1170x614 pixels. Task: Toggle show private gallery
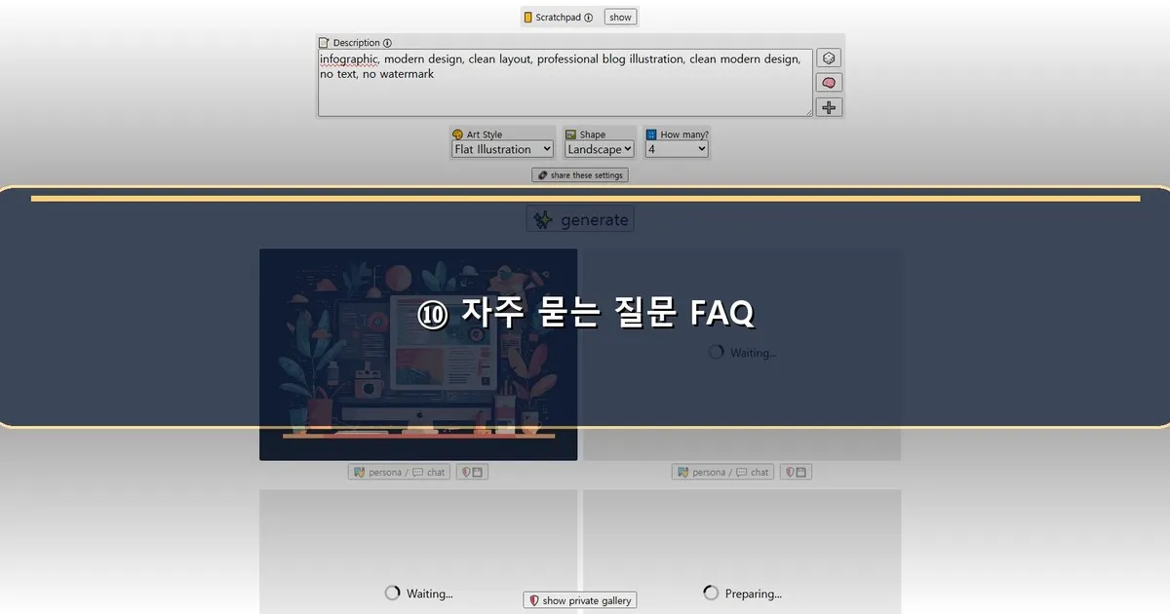pos(580,600)
